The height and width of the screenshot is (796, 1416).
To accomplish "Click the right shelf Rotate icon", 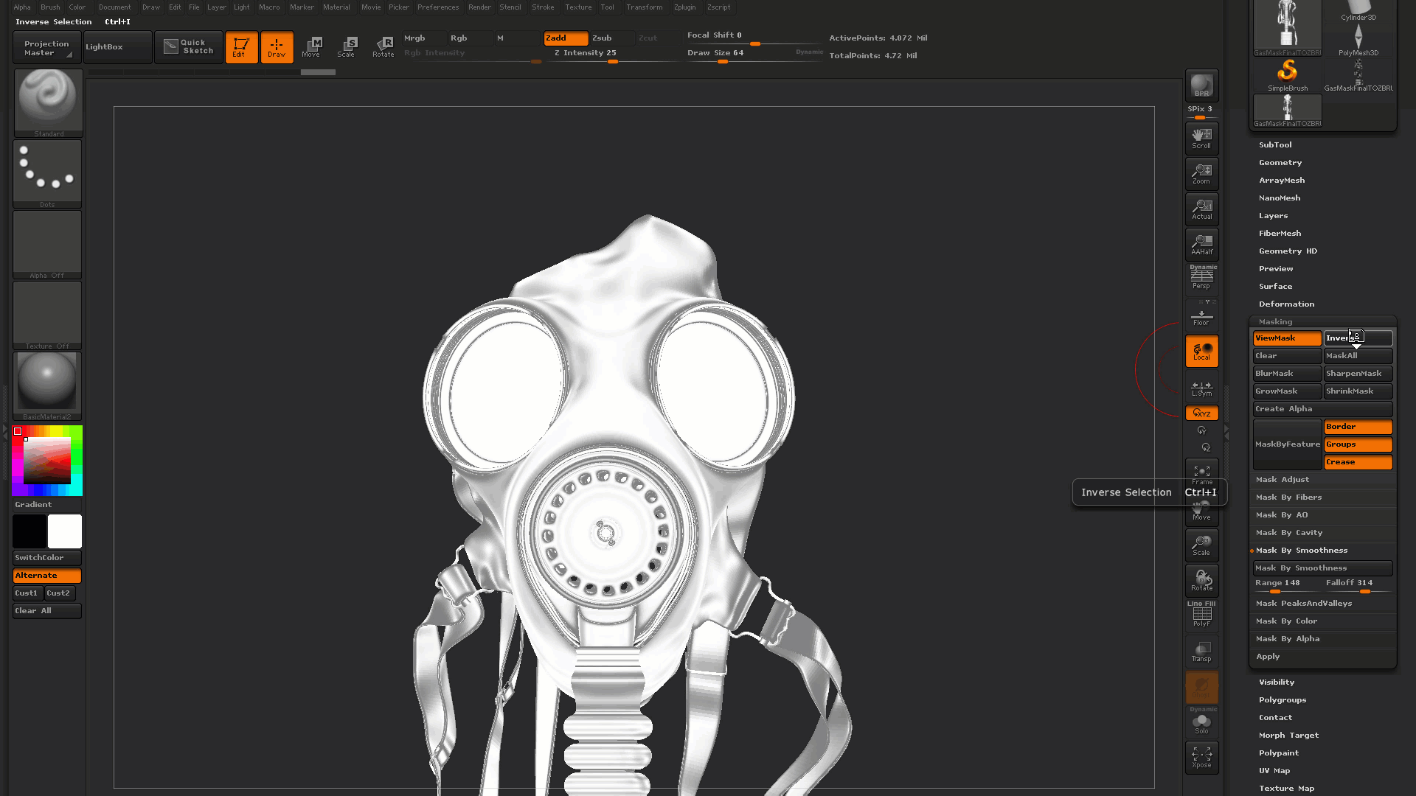I will point(1201,580).
